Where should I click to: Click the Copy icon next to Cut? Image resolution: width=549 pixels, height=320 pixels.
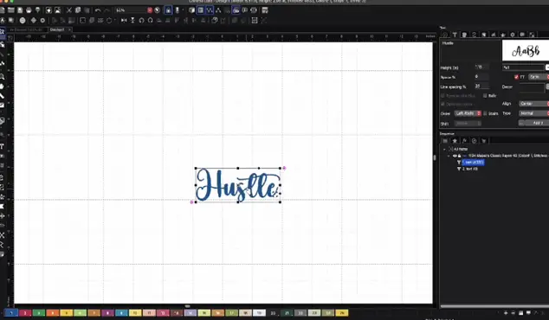(78, 10)
